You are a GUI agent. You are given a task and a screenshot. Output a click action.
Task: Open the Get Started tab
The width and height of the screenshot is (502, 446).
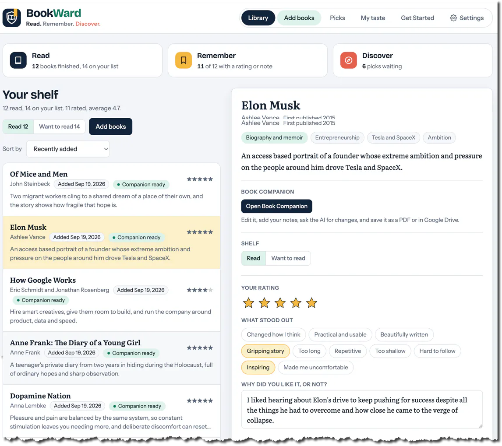point(417,18)
